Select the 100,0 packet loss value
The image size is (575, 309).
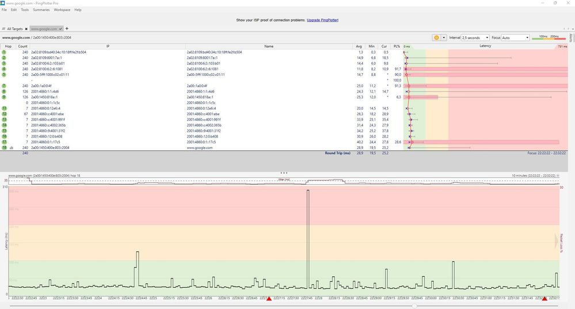(x=397, y=81)
